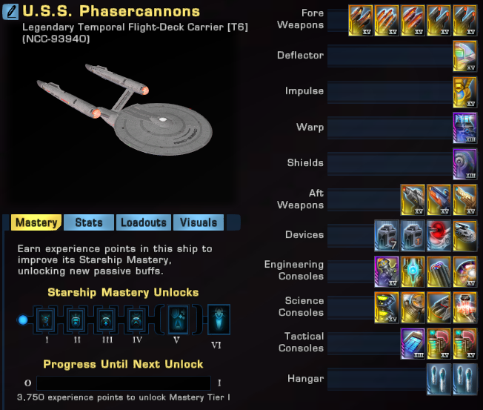The height and width of the screenshot is (410, 483).
Task: Select the Mastery tab
Action: [x=36, y=222]
